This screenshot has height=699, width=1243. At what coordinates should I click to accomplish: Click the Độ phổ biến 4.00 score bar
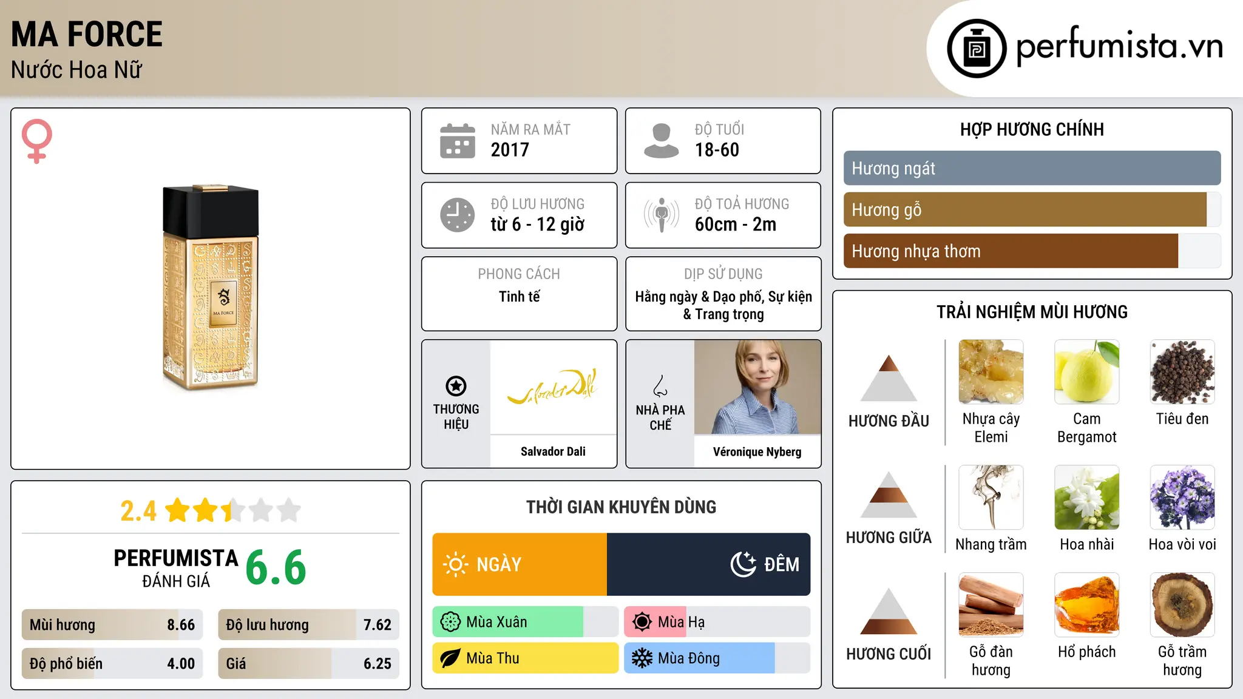[112, 664]
